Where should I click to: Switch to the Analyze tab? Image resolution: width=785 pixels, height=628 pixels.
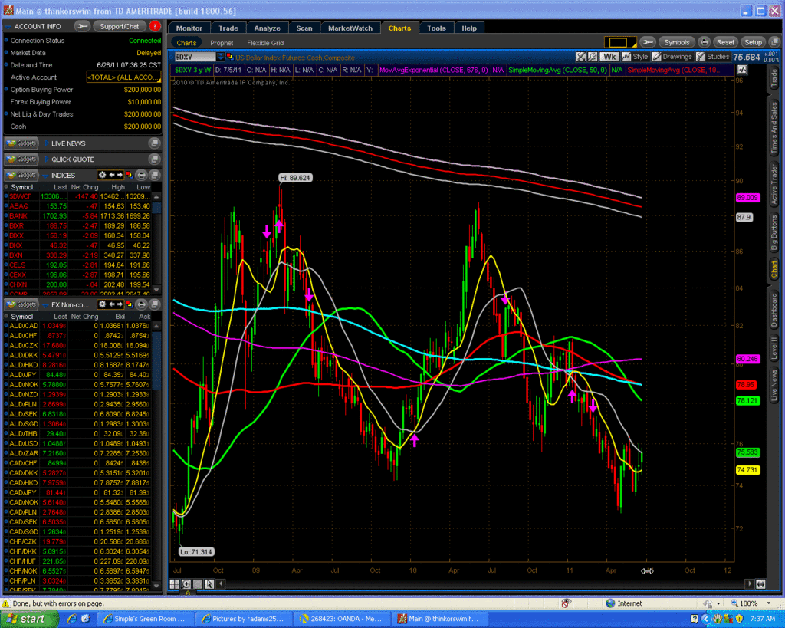(268, 28)
